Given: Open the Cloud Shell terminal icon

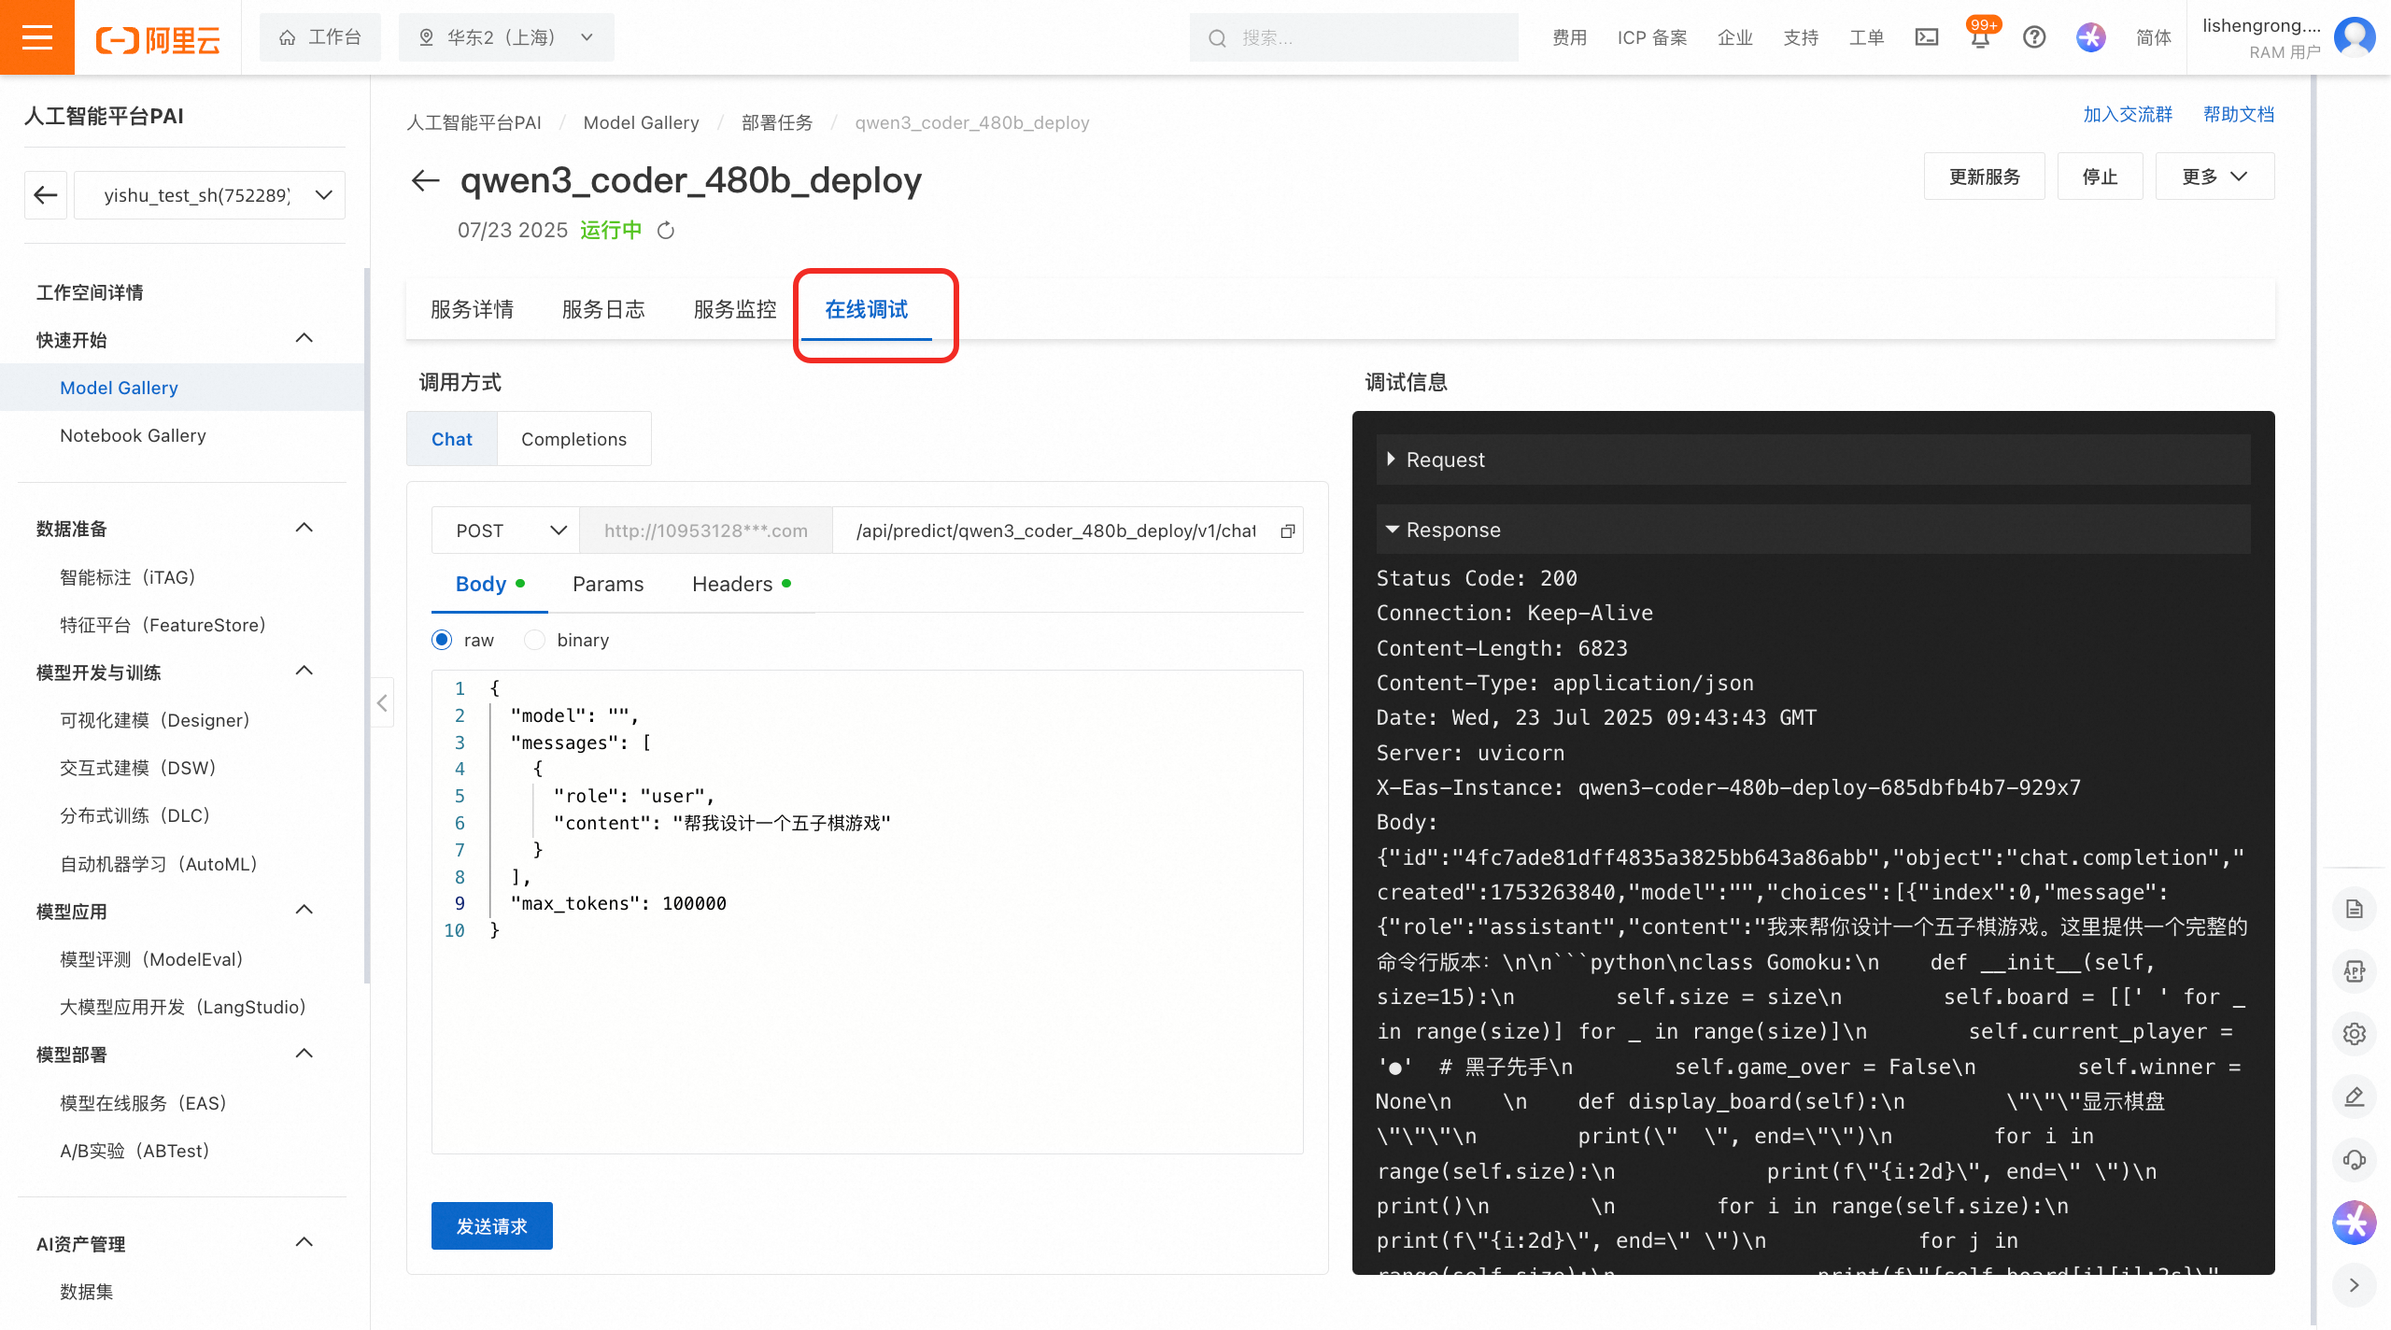Looking at the screenshot, I should click(1926, 37).
